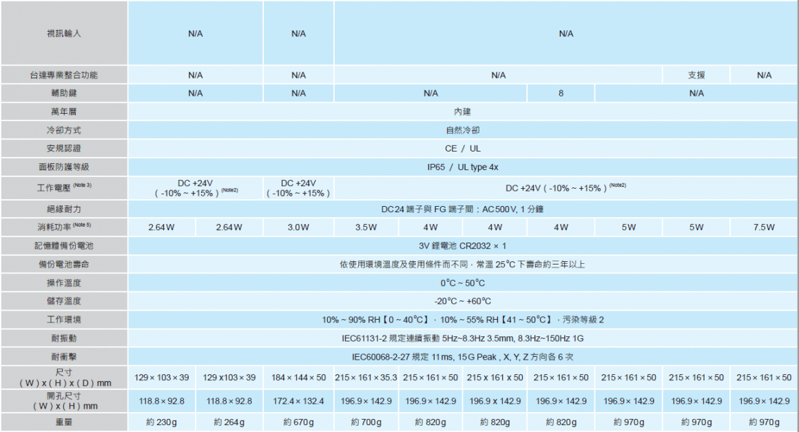Click the CR2032 backup battery cell

click(463, 245)
